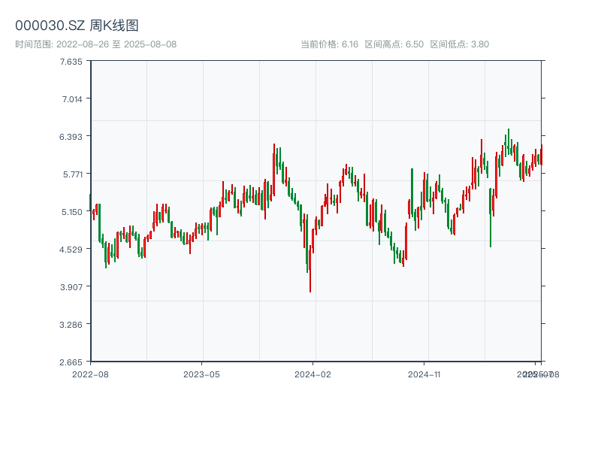This screenshot has width=601, height=451.
Task: Select the 时间范围 date range text
Action: tap(95, 44)
